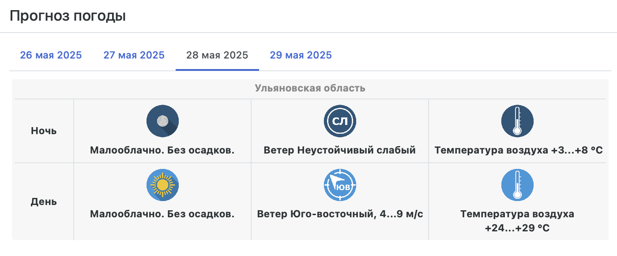Click the light blue day thermometer icon
This screenshot has height=256, width=617.
point(517,185)
